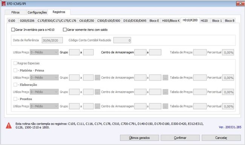Screen dimensions: 245x145
Task: Expand the Utiliza Preço dropdown under Elaboração
Action: coord(44,92)
